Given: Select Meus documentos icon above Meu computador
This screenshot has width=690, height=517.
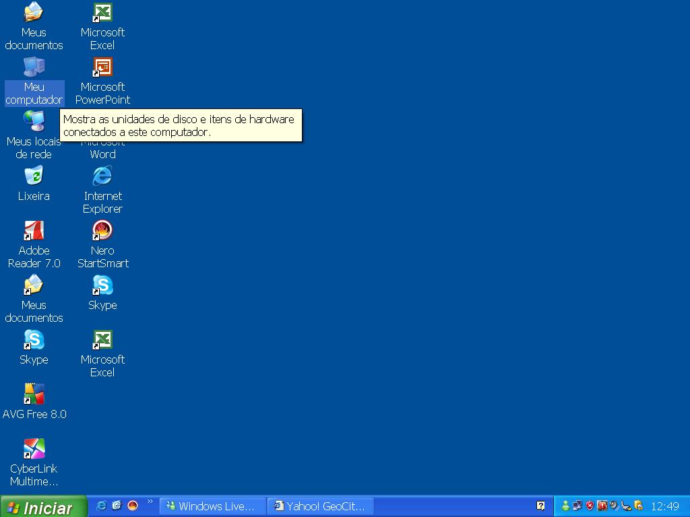Looking at the screenshot, I should point(34,26).
